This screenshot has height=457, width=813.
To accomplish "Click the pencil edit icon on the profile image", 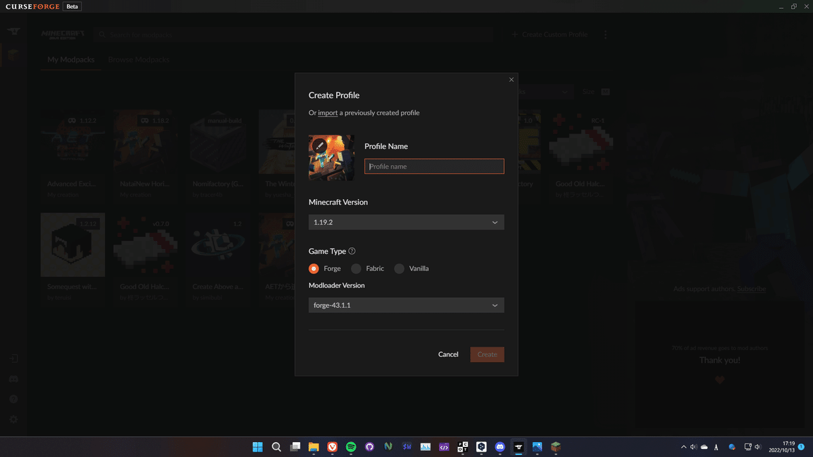I will pos(319,144).
